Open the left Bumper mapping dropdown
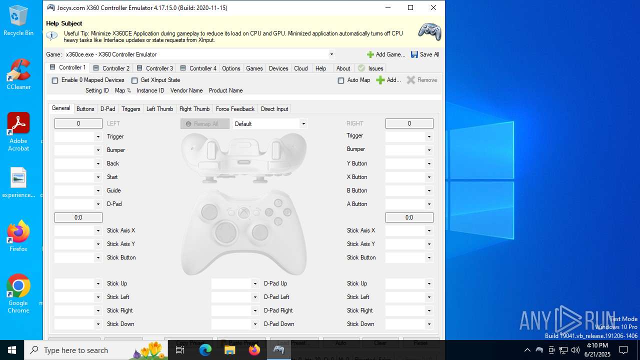This screenshot has height=360, width=640. [x=98, y=150]
